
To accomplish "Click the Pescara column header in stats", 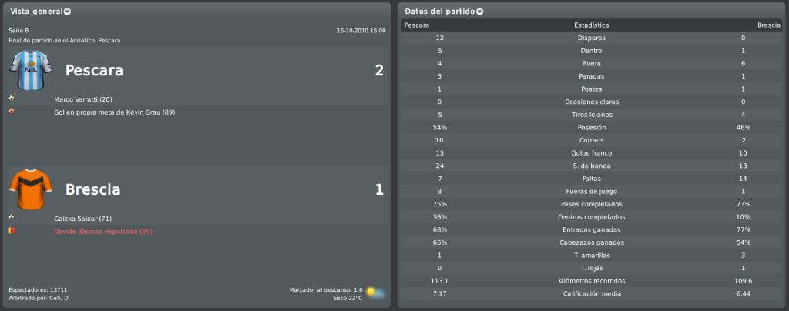I will (417, 25).
